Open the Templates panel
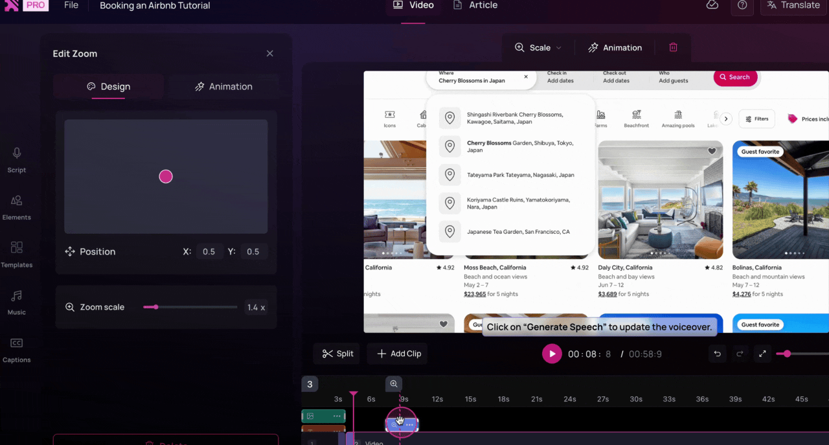 pyautogui.click(x=17, y=255)
